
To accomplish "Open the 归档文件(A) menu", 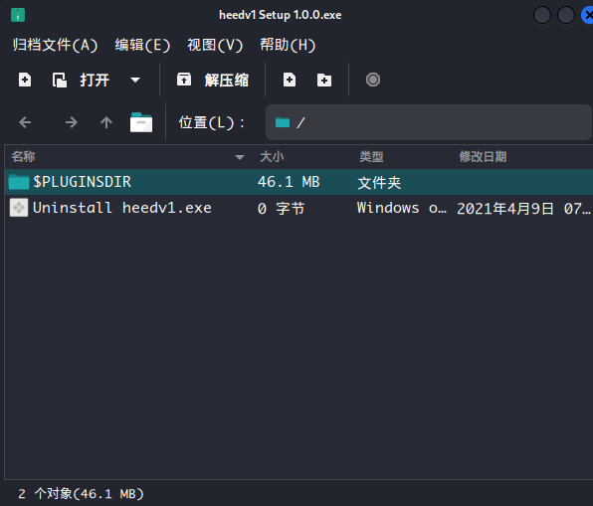I will [x=55, y=45].
